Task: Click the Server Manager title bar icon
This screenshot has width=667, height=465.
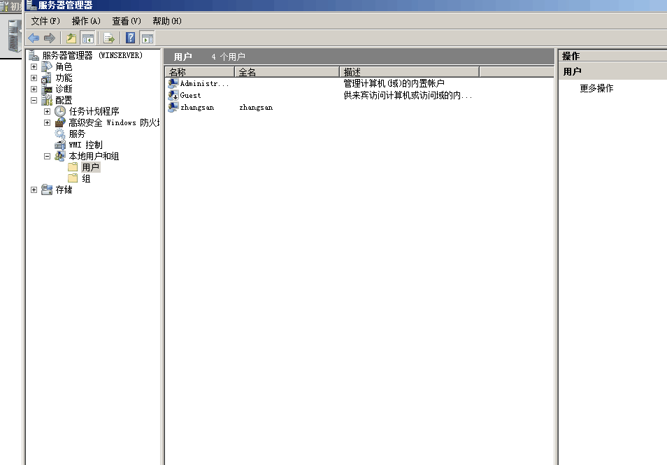Action: tap(31, 5)
